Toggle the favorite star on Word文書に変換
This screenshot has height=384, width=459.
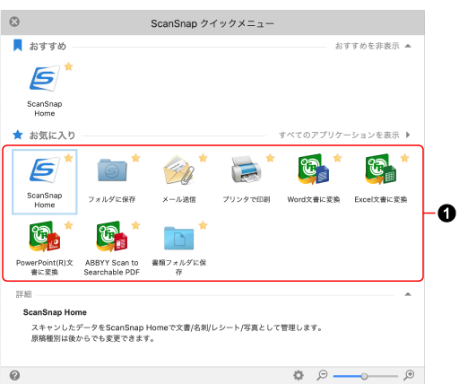pos(338,158)
